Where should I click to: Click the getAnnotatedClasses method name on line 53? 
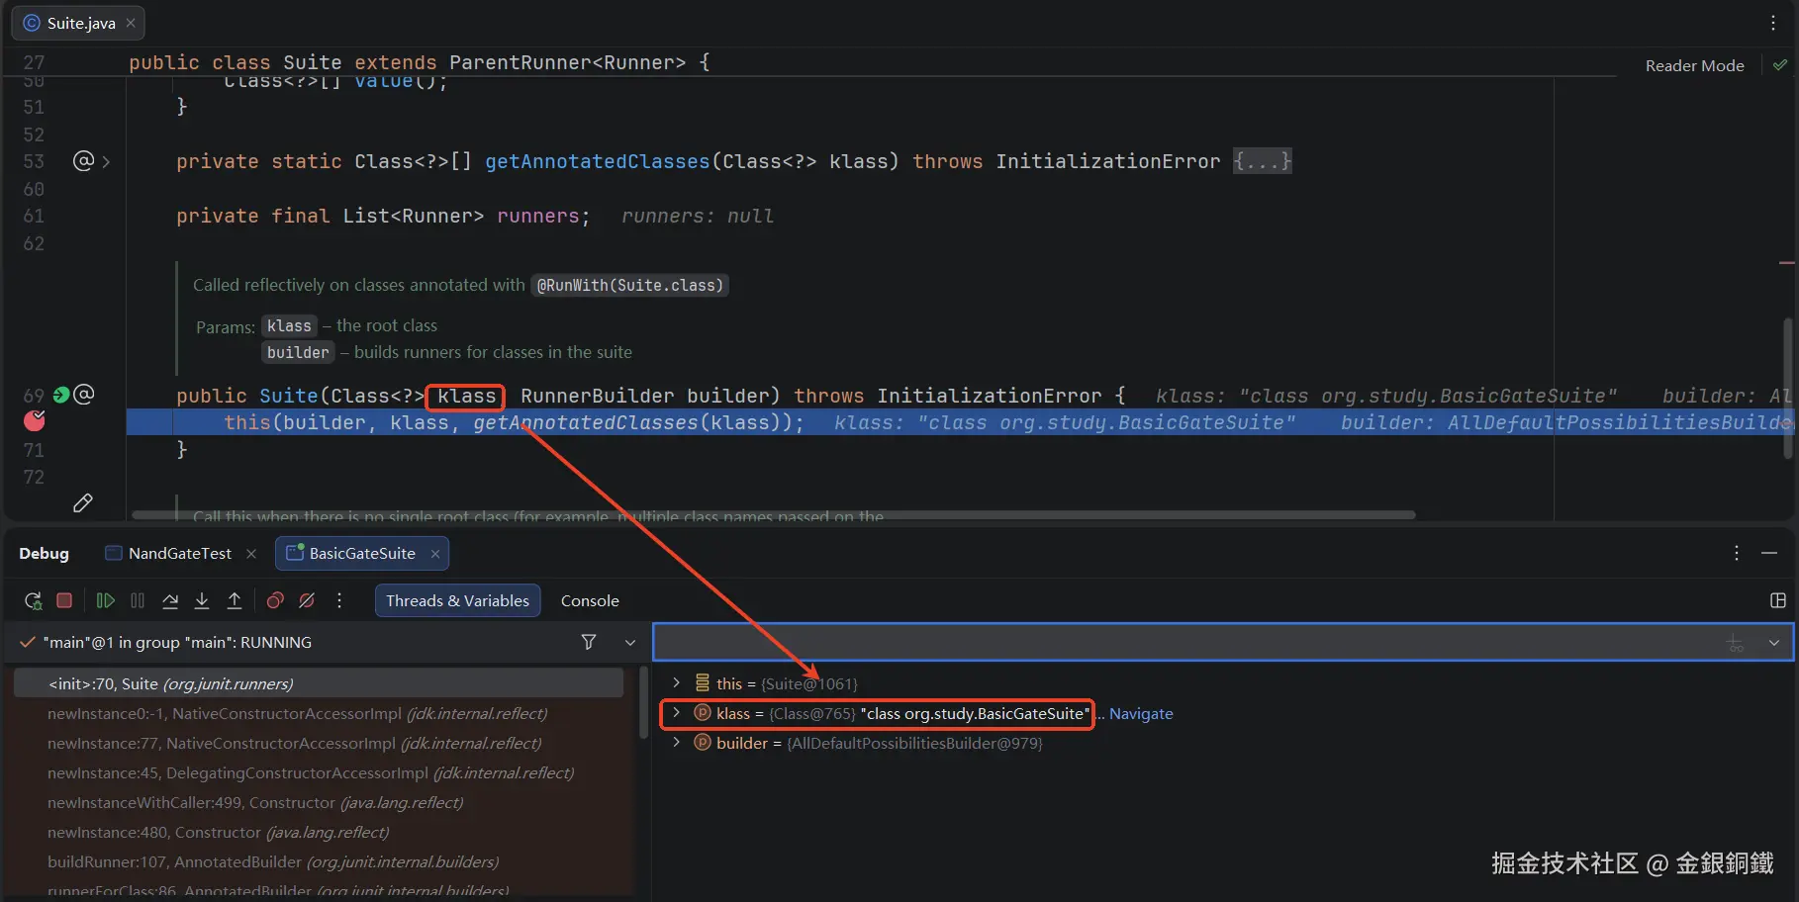(597, 161)
